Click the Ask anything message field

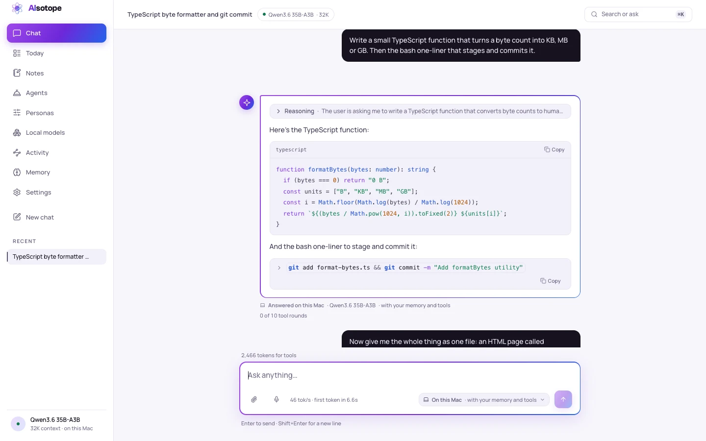pyautogui.click(x=409, y=375)
